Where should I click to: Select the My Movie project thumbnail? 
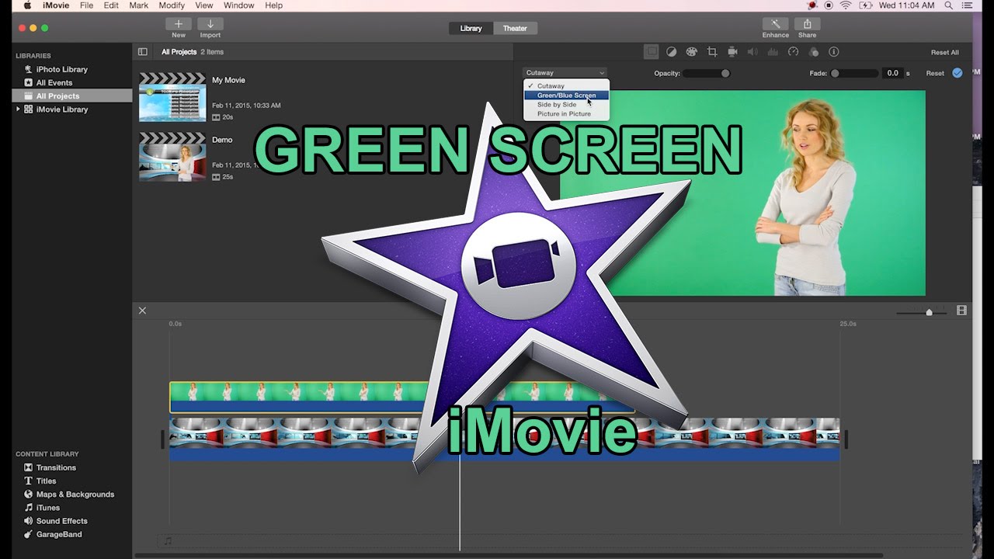172,98
